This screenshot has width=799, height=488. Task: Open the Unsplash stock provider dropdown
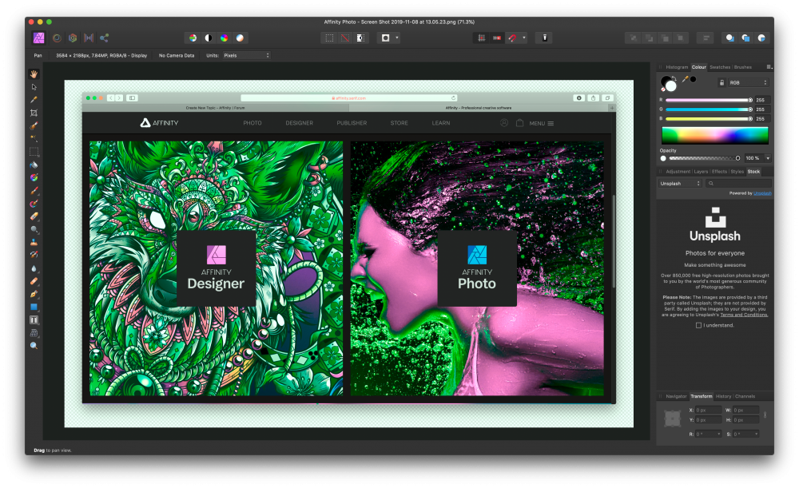point(679,183)
